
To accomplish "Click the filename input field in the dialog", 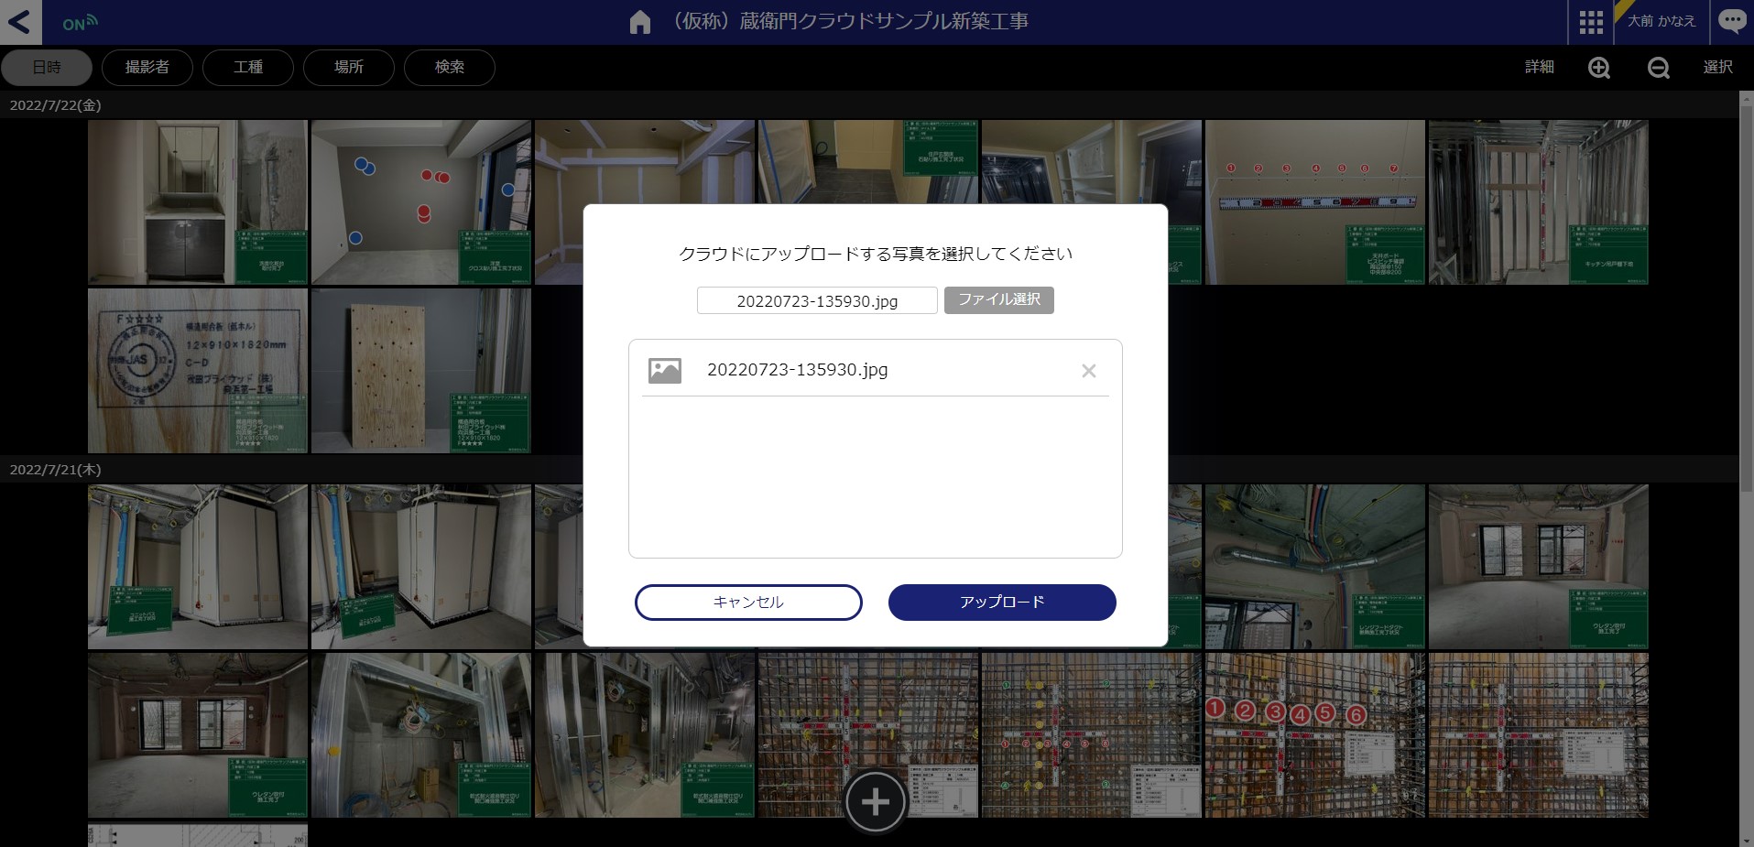I will (x=817, y=300).
